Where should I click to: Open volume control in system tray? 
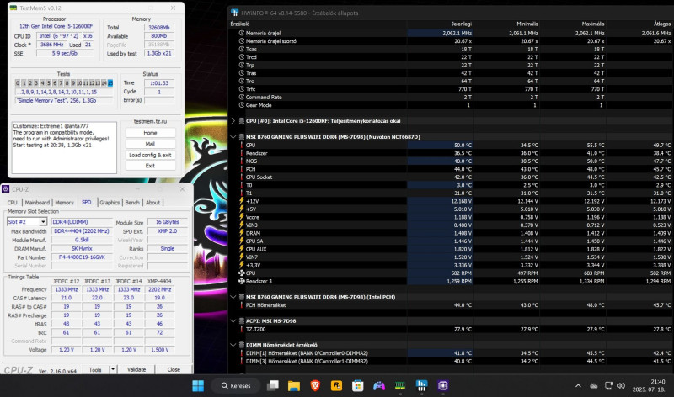coord(621,386)
